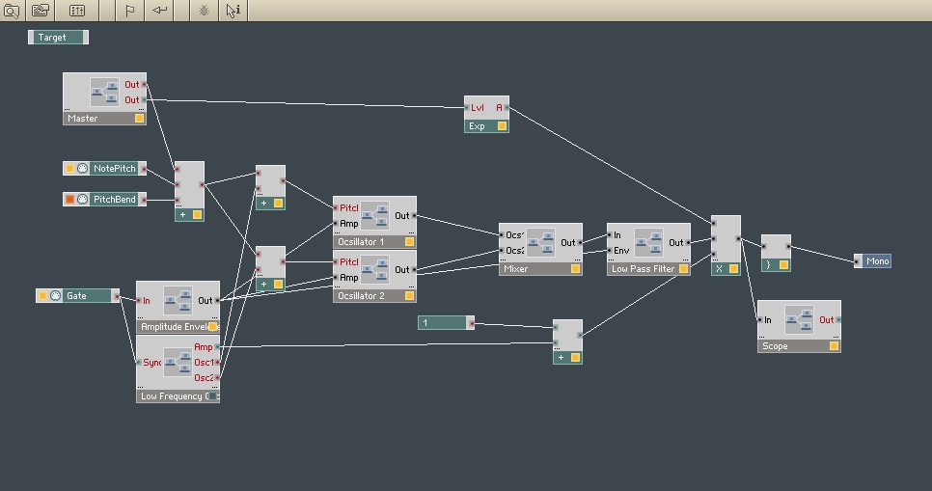The image size is (932, 491).
Task: Select the Low Pass Filter macro icon
Action: 648,242
